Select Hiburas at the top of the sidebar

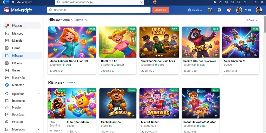click(22, 26)
